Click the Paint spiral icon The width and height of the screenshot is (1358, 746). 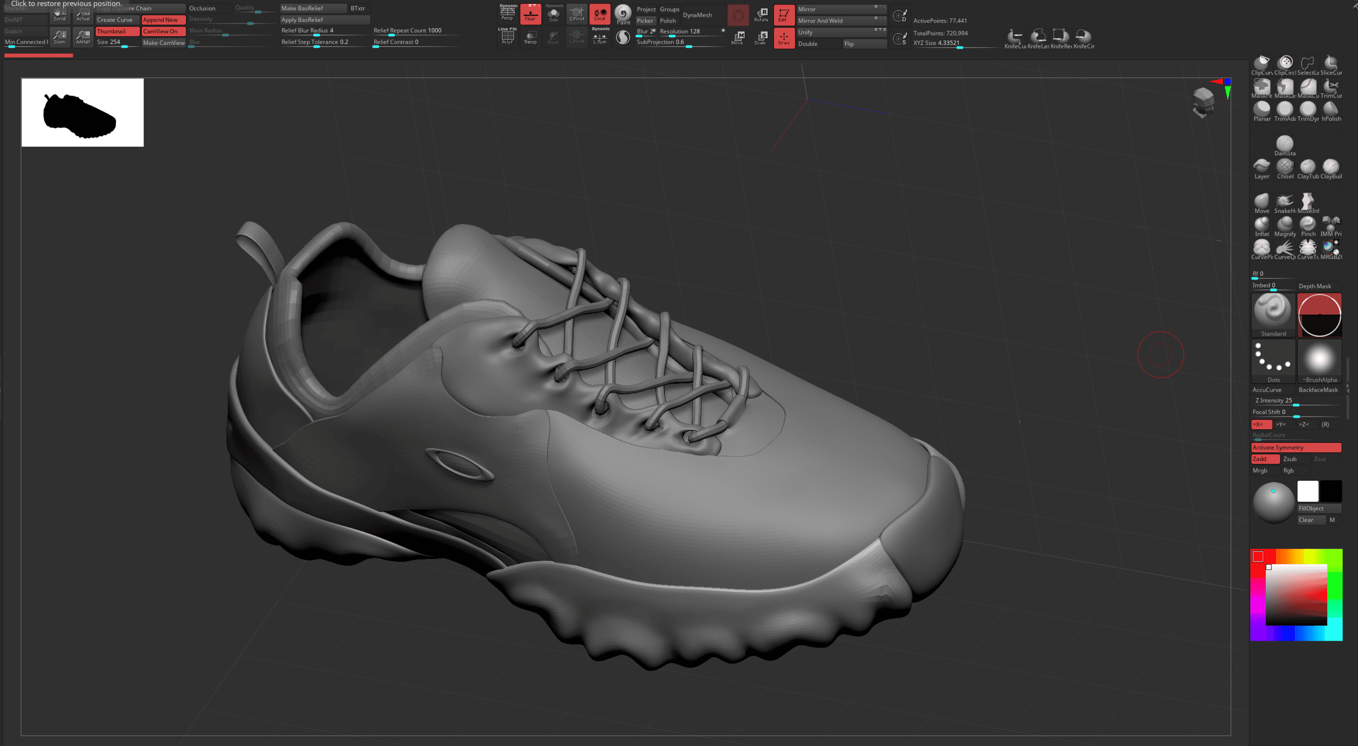pyautogui.click(x=623, y=14)
